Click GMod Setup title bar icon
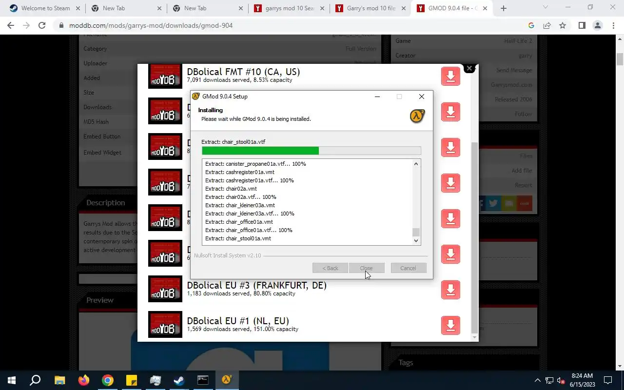Viewport: 624px width, 390px height. [x=196, y=97]
